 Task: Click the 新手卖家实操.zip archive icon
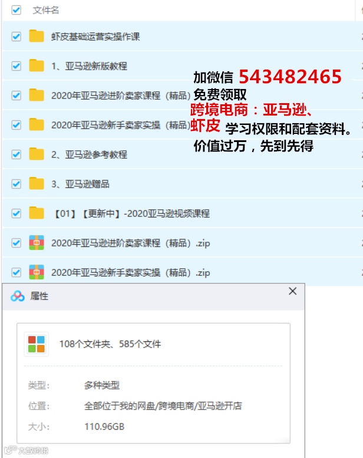pyautogui.click(x=37, y=272)
